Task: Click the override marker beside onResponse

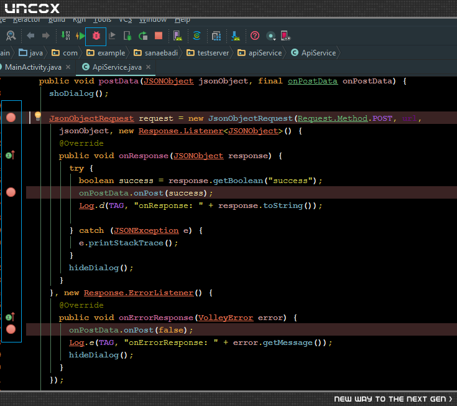Action: click(10, 155)
